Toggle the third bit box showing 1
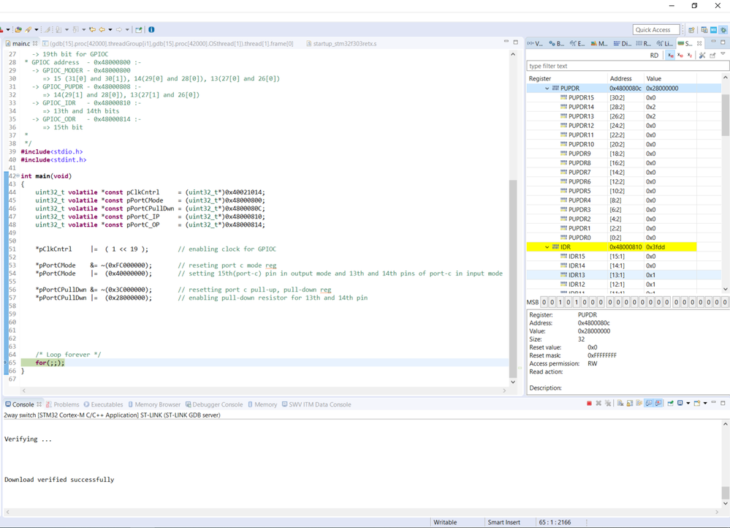The width and height of the screenshot is (730, 528). 560,302
